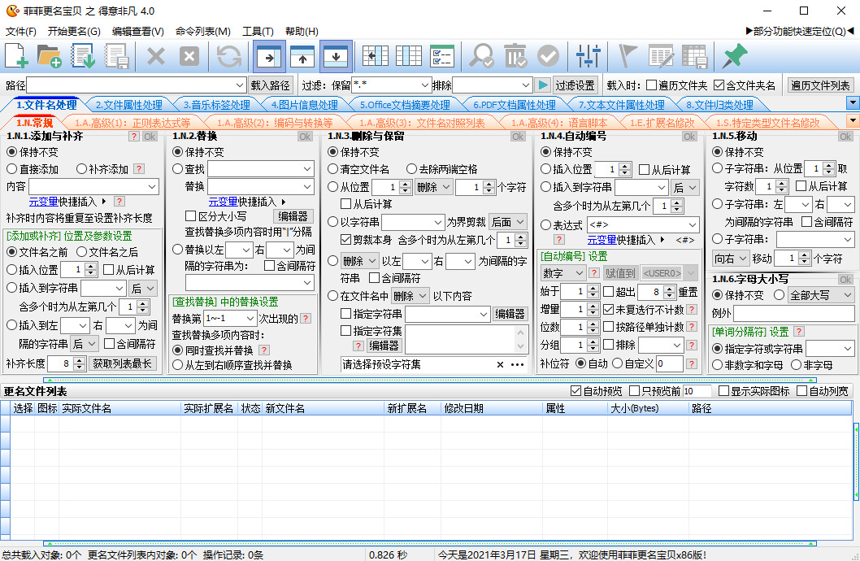Viewport: 860px width, 561px height.
Task: Click the up-arrow panel layout icon
Action: point(302,56)
